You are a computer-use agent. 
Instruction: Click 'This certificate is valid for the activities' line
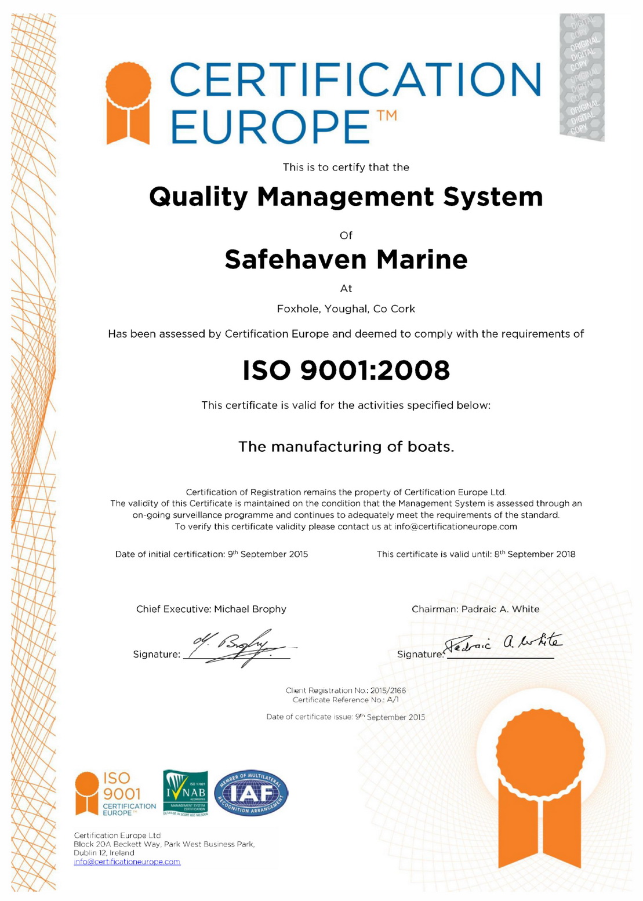pos(346,405)
